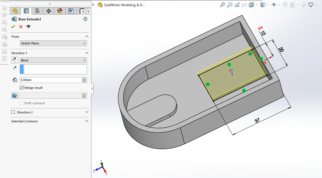Uncheck the Merge result checkbox
322x178 pixels.
pyautogui.click(x=22, y=88)
